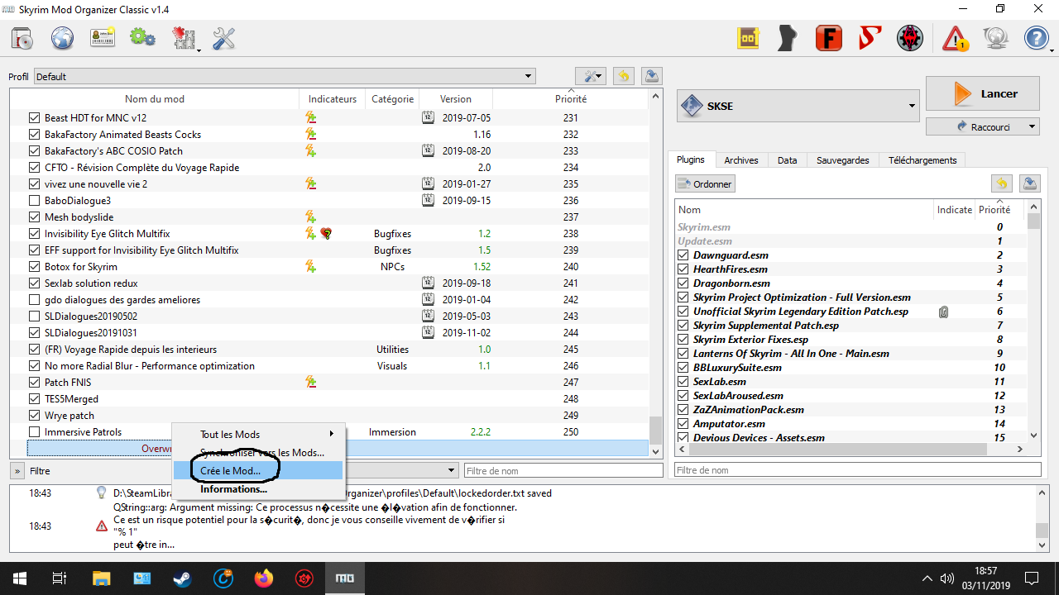
Task: Click the plugin list restore backup arrow icon
Action: [x=1002, y=183]
